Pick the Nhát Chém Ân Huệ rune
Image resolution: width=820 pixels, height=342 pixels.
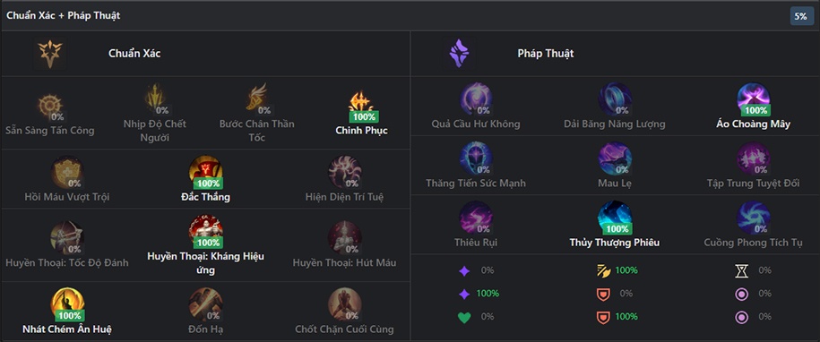pyautogui.click(x=67, y=304)
